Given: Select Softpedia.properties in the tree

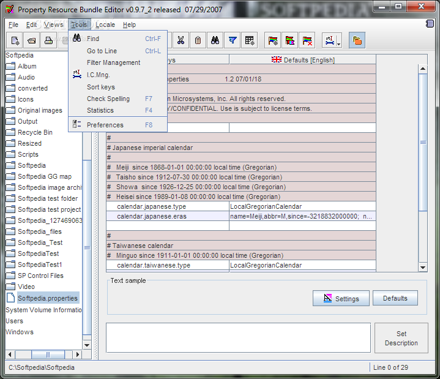Looking at the screenshot, I should [x=48, y=298].
